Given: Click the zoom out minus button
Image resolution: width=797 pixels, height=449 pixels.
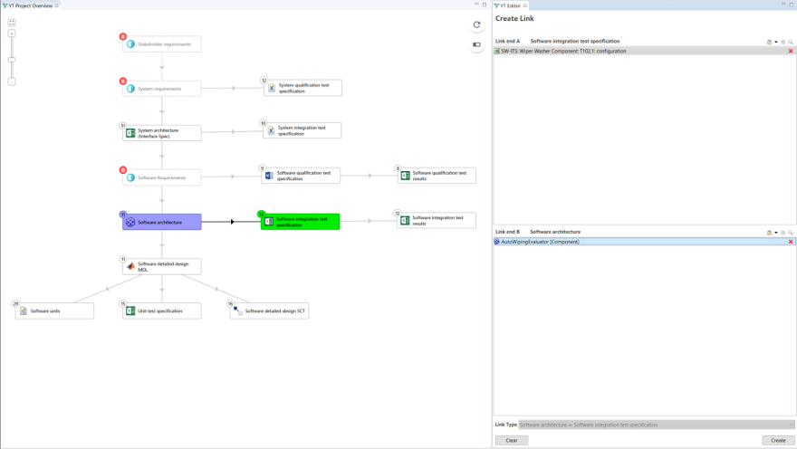Looking at the screenshot, I should tap(12, 81).
